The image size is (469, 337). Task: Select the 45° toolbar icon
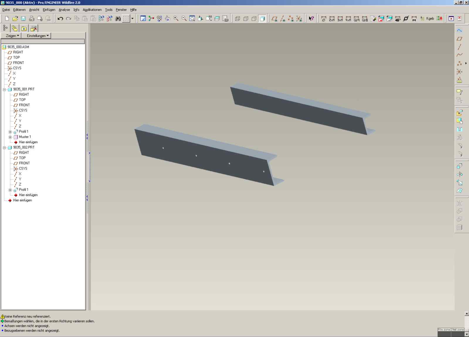[x=398, y=19]
